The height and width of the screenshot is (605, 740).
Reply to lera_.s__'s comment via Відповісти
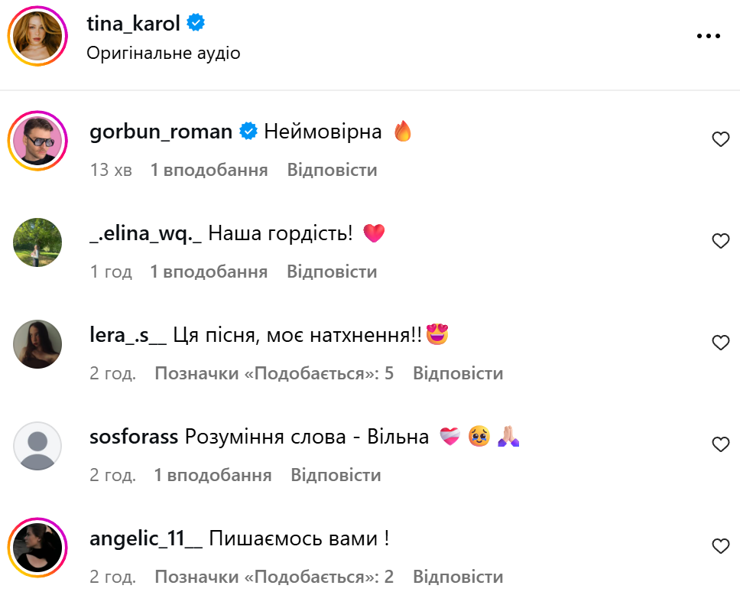pos(458,373)
